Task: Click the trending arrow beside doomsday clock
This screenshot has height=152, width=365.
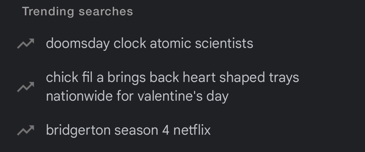Action: click(x=25, y=43)
